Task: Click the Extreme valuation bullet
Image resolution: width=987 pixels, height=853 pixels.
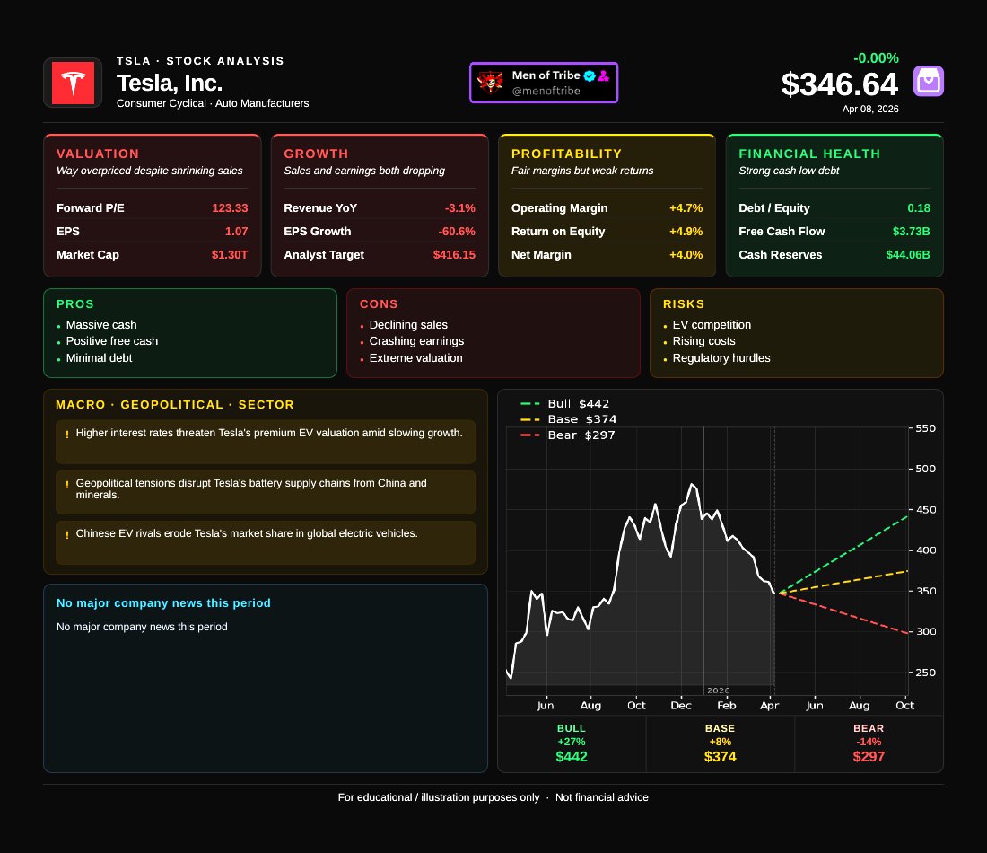Action: point(415,358)
